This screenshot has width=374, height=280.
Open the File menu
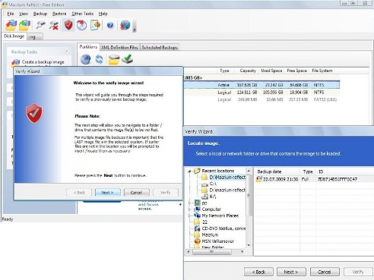[11, 14]
